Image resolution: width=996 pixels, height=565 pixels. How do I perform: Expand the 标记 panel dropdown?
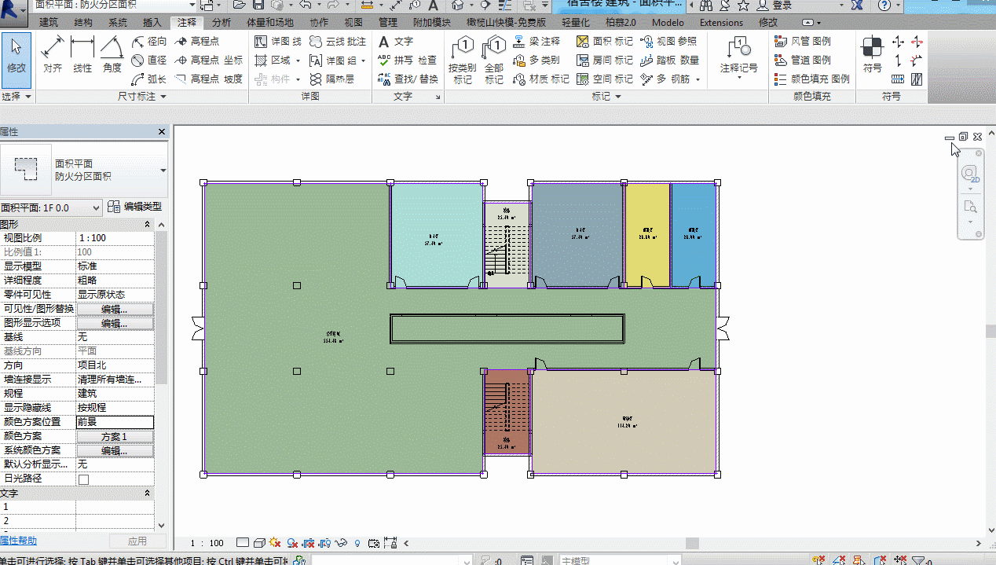click(606, 97)
